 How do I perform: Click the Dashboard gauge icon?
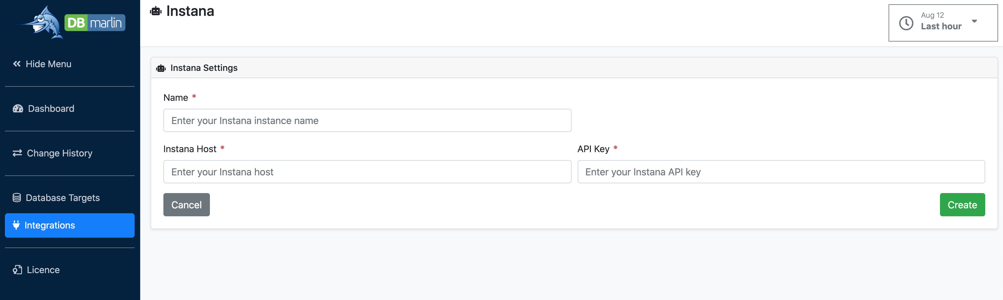[x=18, y=109]
